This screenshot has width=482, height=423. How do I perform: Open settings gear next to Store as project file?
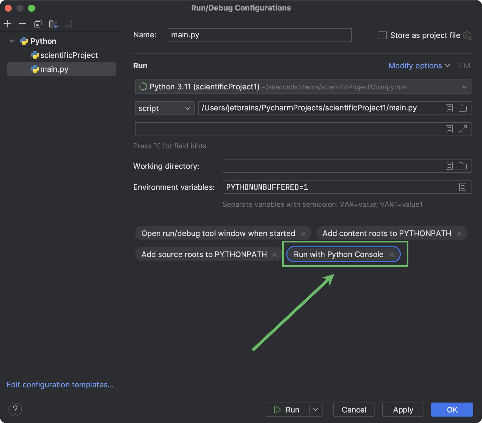[x=467, y=35]
